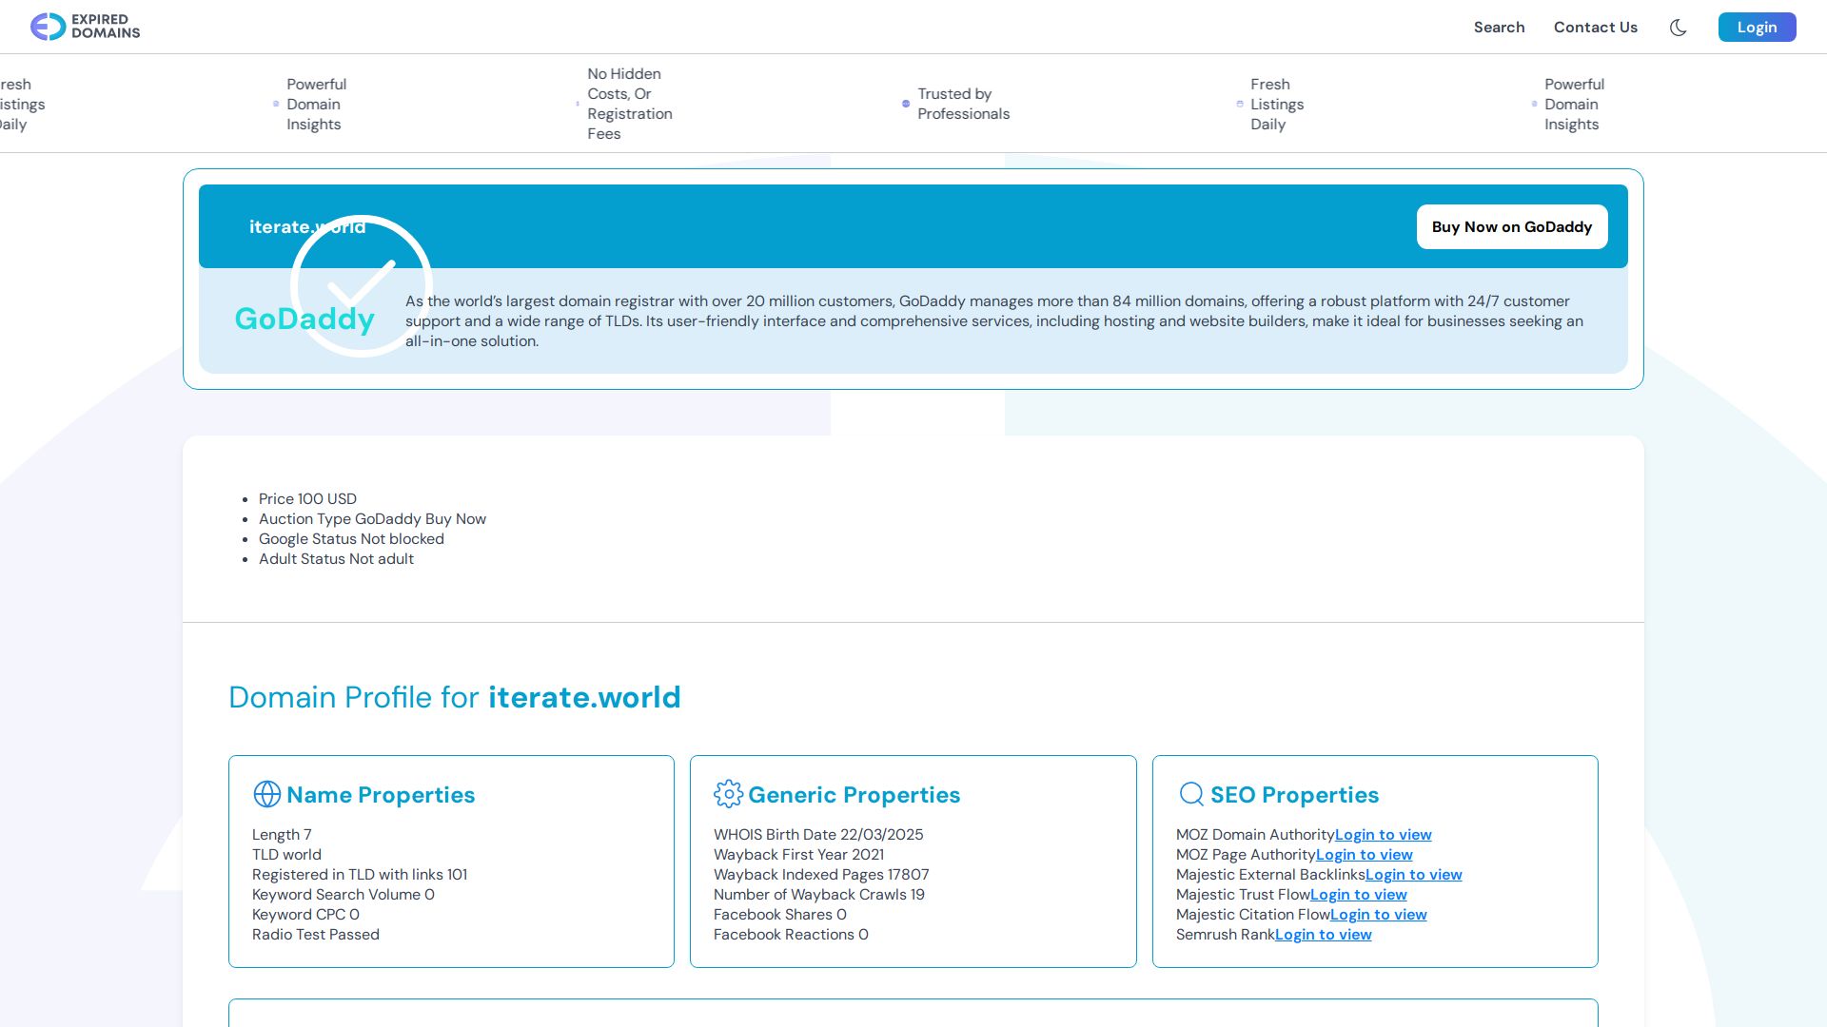Click the bullet icon beside Powerful Domain Insights

pos(1532,104)
